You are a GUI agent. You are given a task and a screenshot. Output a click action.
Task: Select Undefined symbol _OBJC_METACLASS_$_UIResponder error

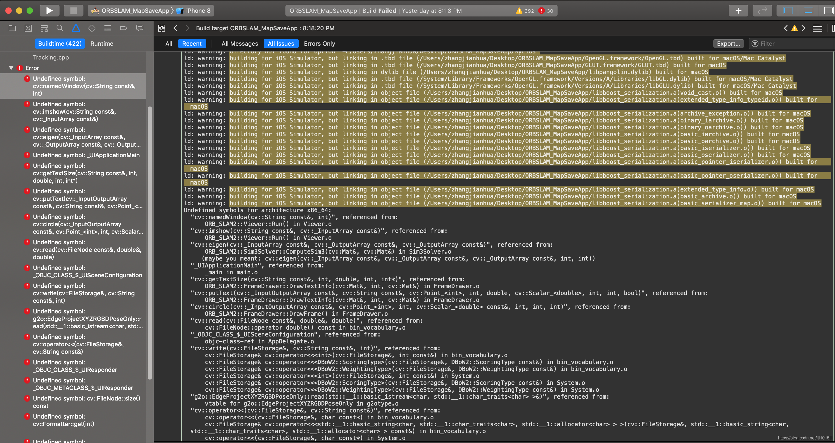point(73,384)
